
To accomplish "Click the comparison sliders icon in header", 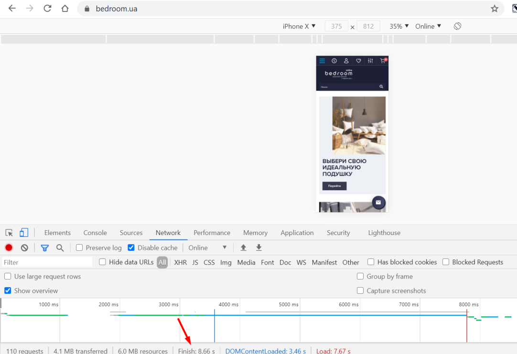I will [x=371, y=61].
